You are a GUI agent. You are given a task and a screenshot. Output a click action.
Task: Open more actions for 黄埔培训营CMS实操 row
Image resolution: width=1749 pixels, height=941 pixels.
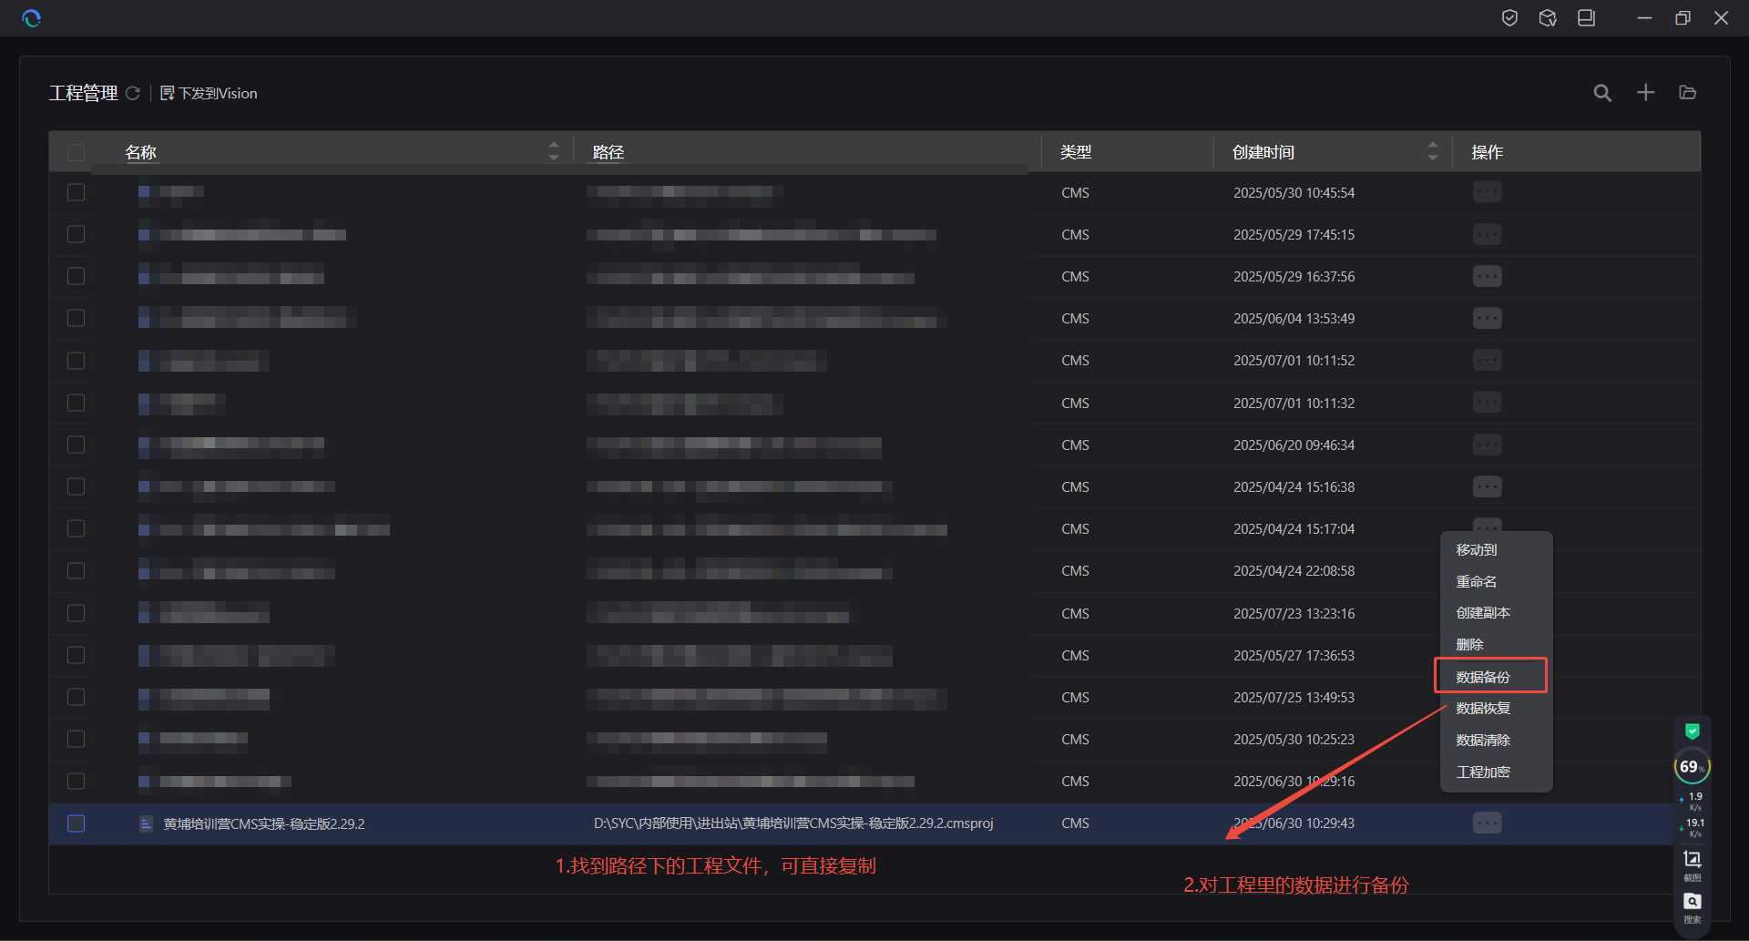point(1487,823)
